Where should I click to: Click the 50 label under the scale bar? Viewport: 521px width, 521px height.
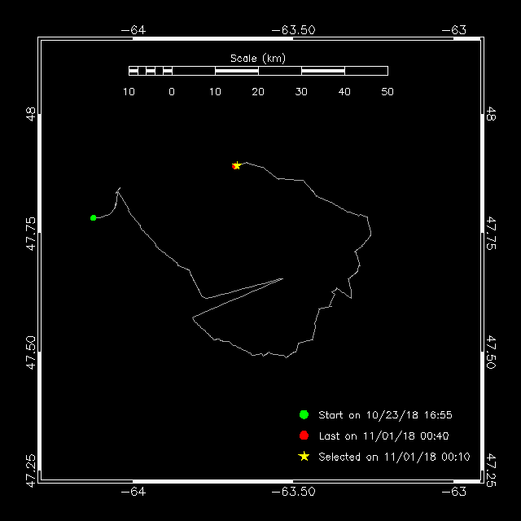click(387, 92)
